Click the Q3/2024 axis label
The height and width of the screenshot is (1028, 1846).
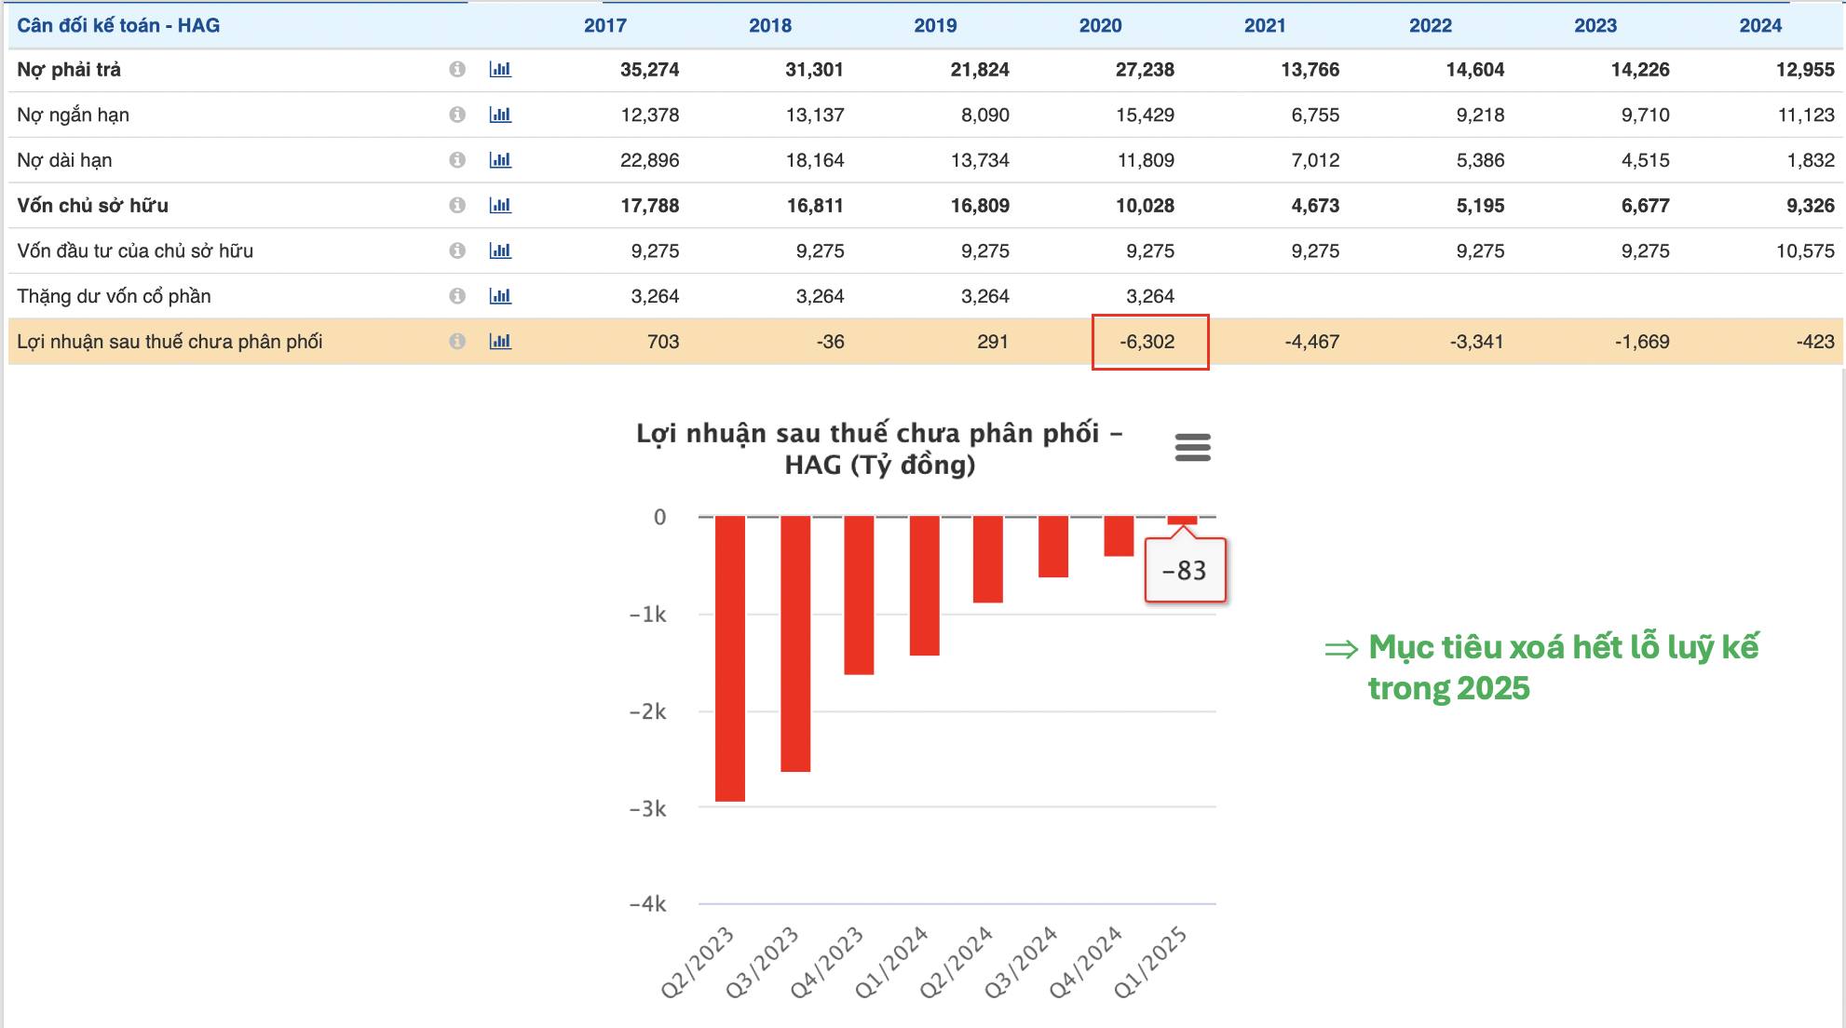pyautogui.click(x=1022, y=962)
